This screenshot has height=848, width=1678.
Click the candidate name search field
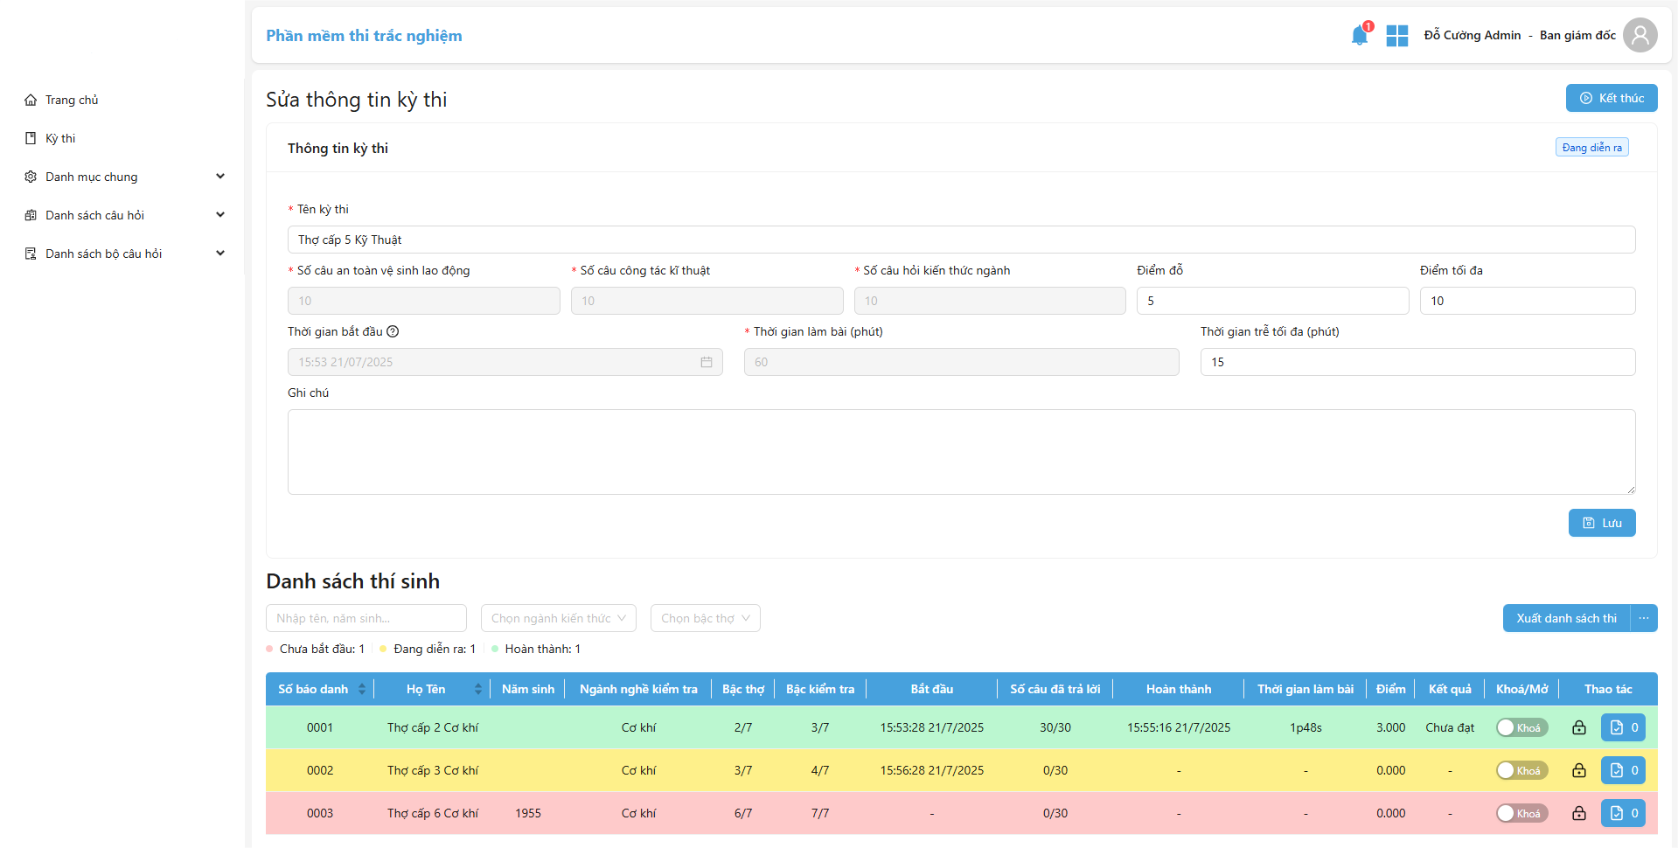366,618
